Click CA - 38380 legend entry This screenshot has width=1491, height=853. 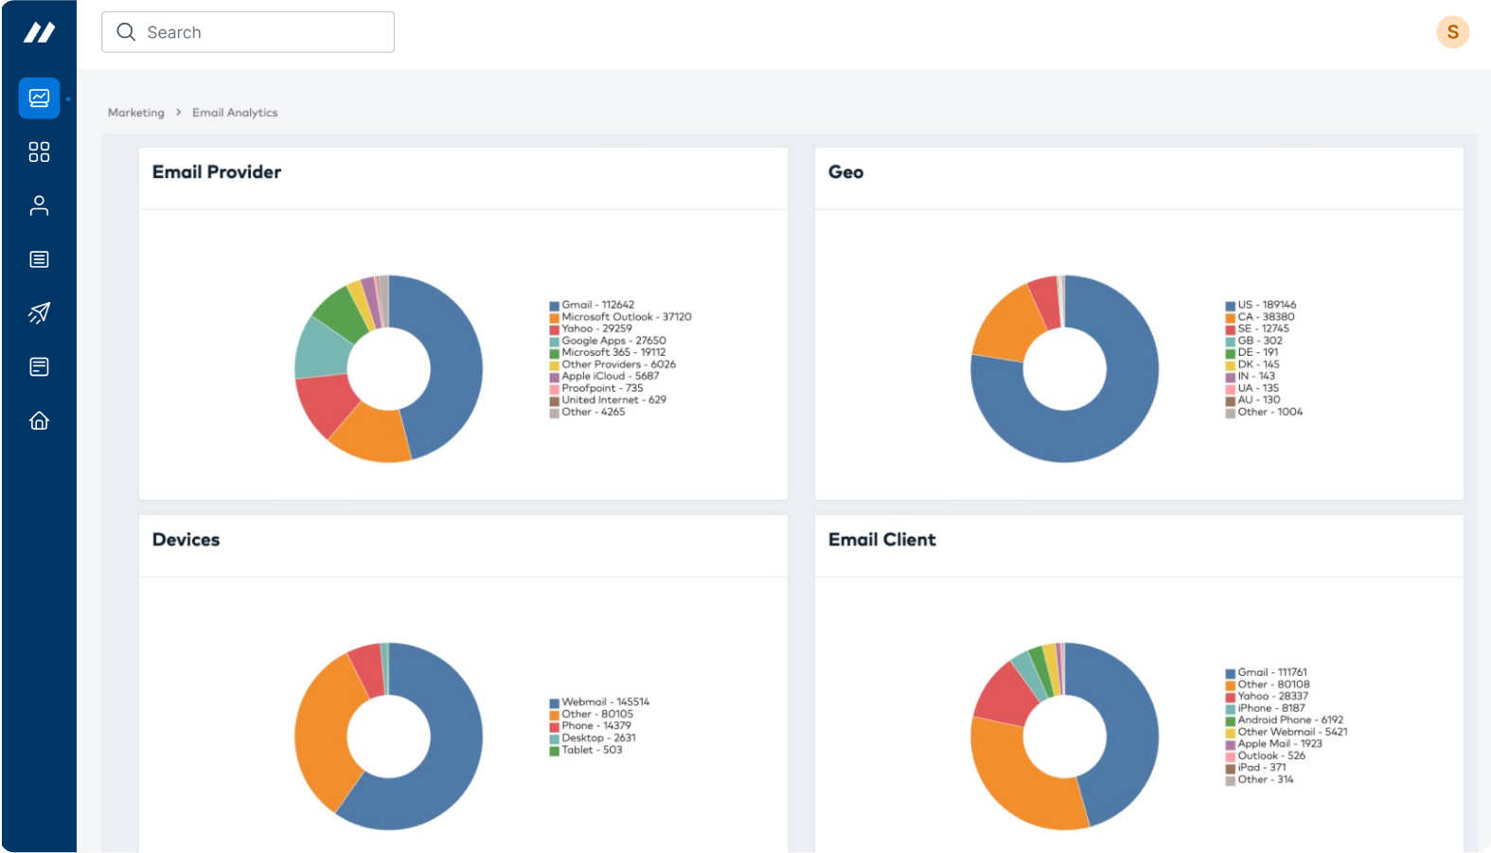[1260, 317]
